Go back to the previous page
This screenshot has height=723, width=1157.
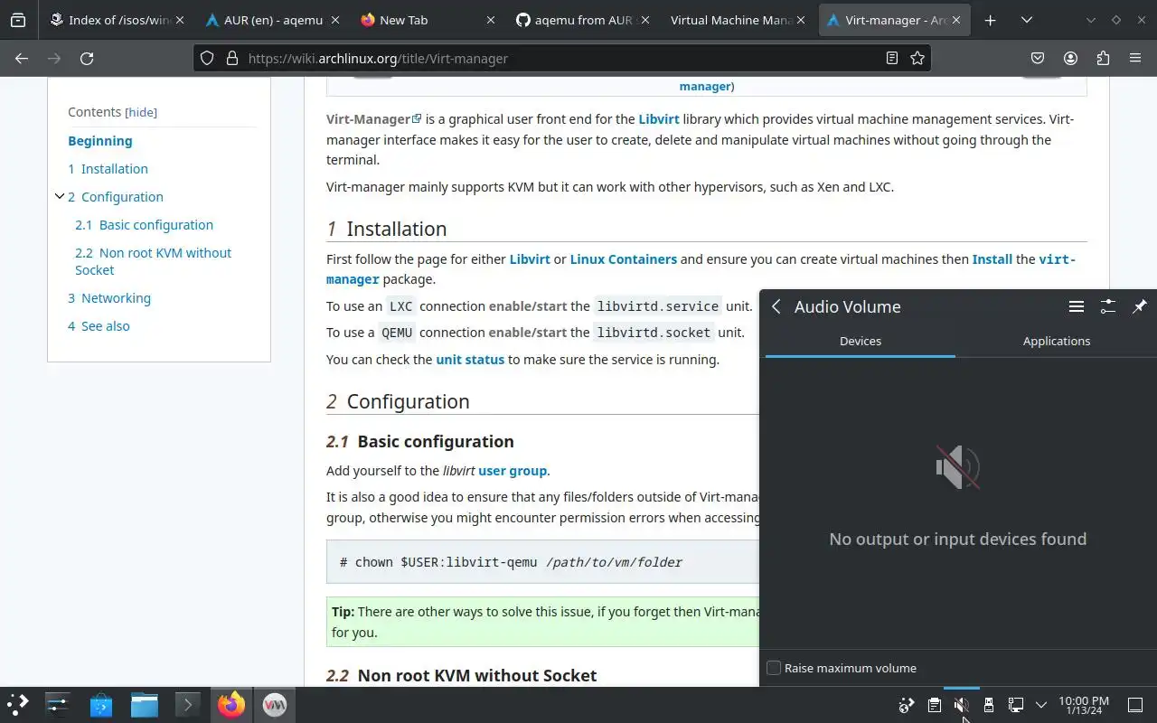(22, 58)
